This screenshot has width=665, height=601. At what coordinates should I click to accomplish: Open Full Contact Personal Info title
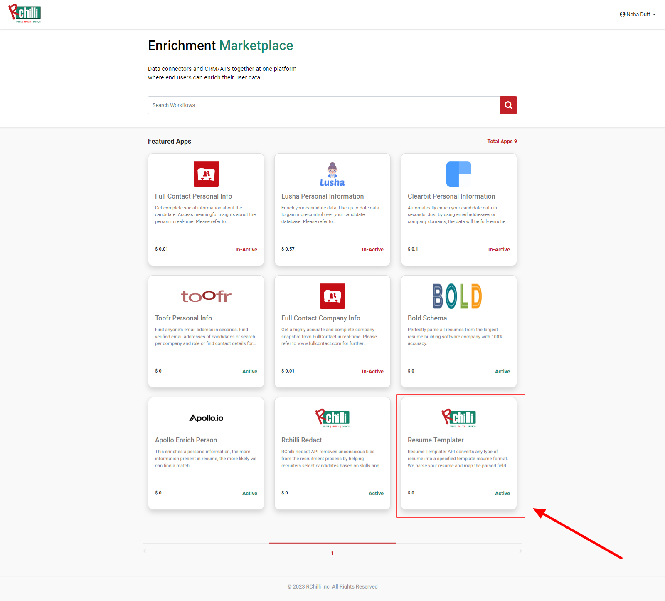pyautogui.click(x=193, y=196)
